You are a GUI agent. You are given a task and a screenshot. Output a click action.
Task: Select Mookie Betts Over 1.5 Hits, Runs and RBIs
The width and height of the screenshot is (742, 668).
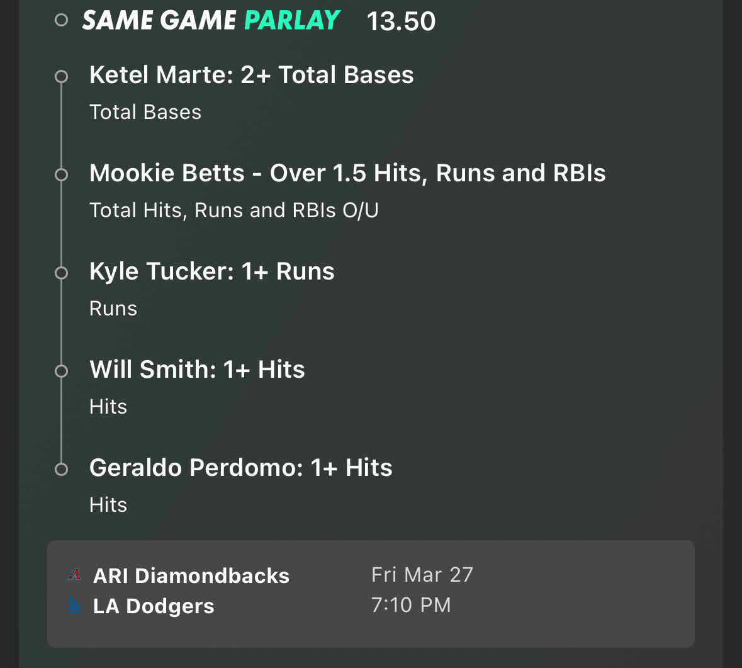pos(347,173)
